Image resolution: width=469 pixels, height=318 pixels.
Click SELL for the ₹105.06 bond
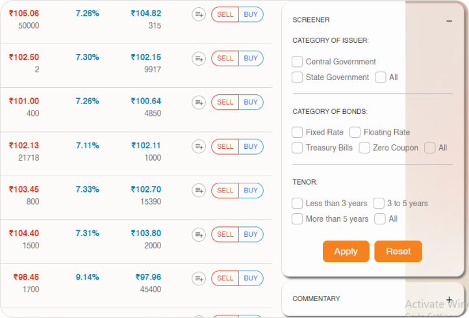click(x=225, y=14)
